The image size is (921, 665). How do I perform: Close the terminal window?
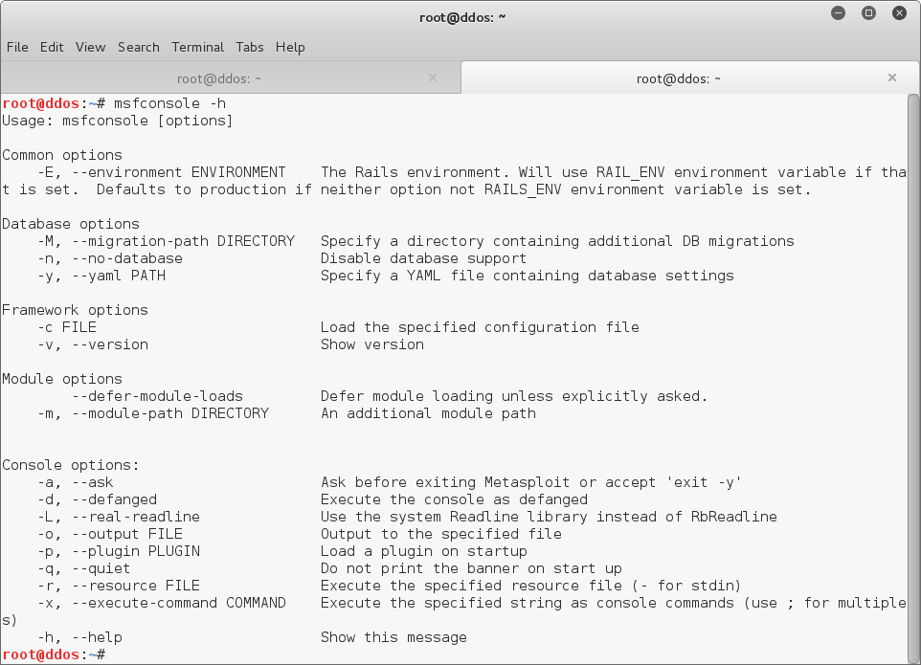point(898,12)
